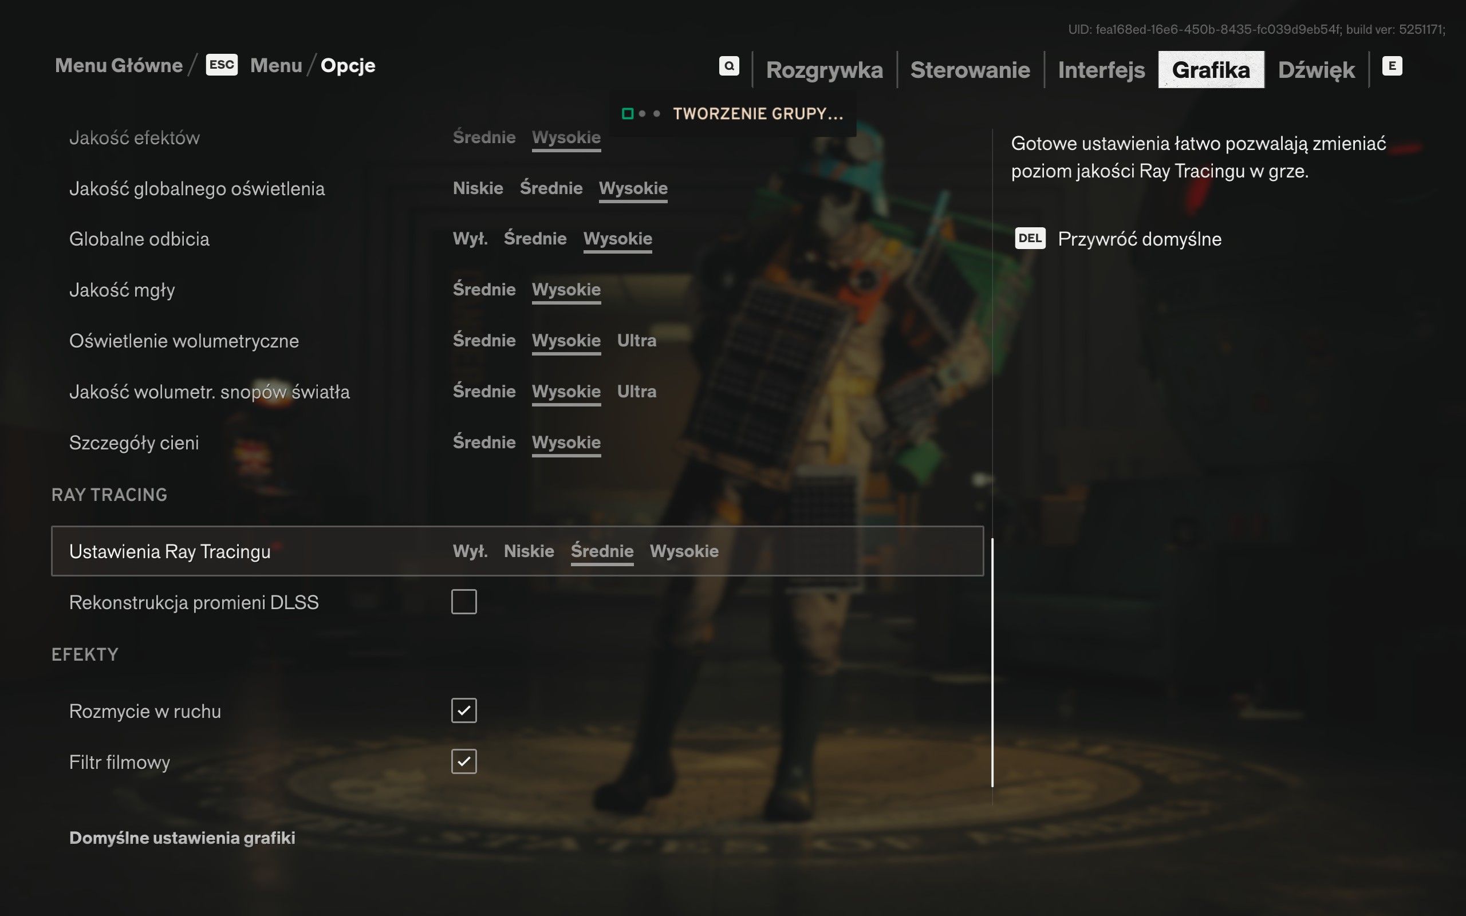Image resolution: width=1466 pixels, height=916 pixels.
Task: Switch to the Dźwięk tab
Action: coord(1316,70)
